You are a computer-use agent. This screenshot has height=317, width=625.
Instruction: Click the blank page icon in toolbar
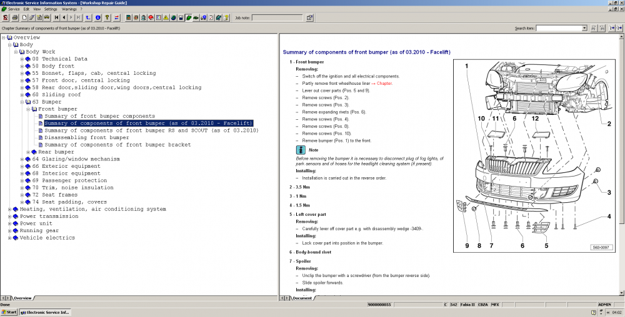24,17
